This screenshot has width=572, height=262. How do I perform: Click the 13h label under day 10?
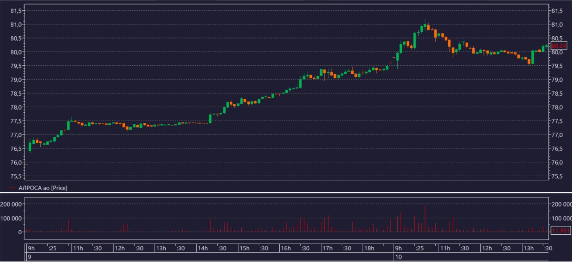pos(528,248)
